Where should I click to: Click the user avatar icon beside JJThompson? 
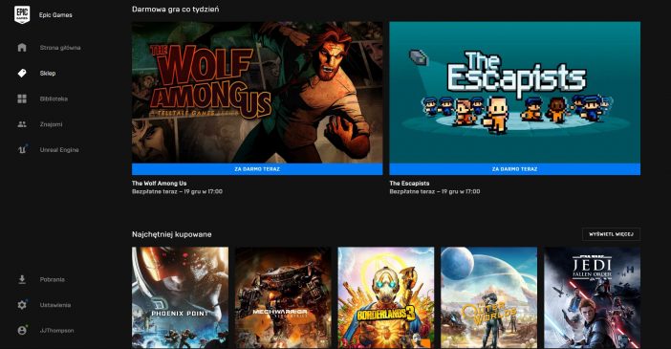[22, 331]
